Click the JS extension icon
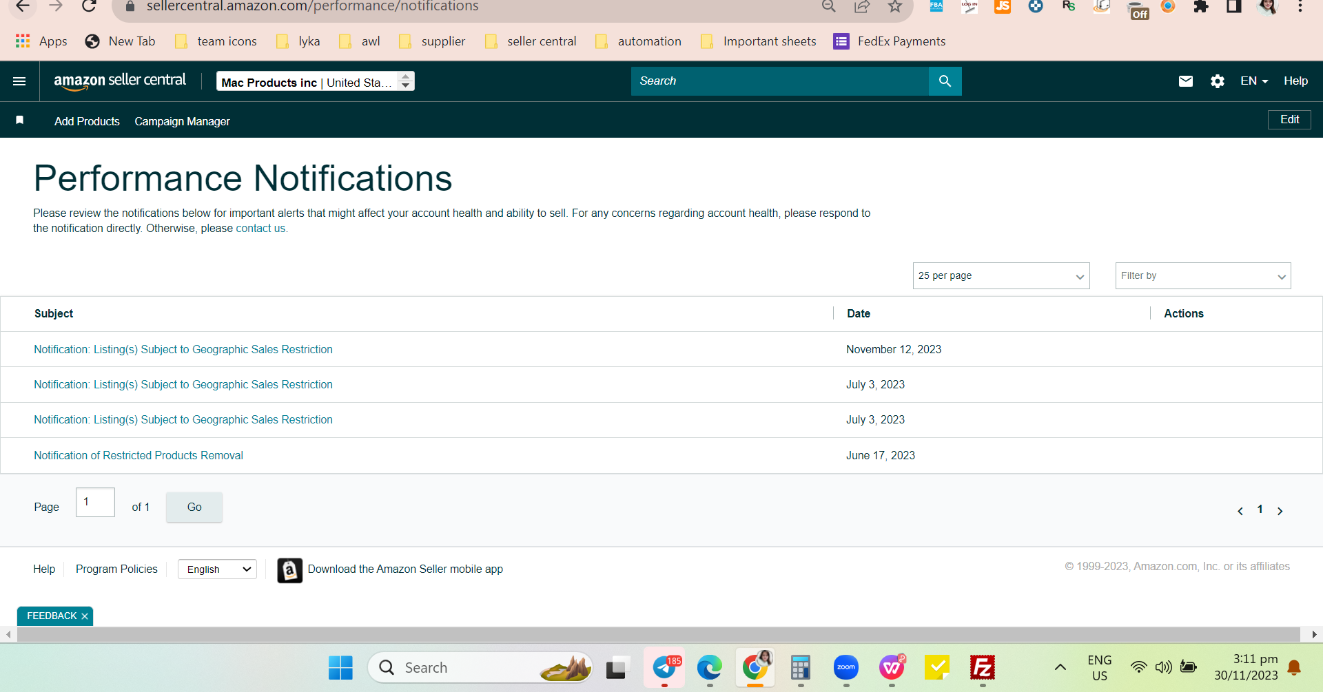This screenshot has height=692, width=1323. pos(1003,6)
